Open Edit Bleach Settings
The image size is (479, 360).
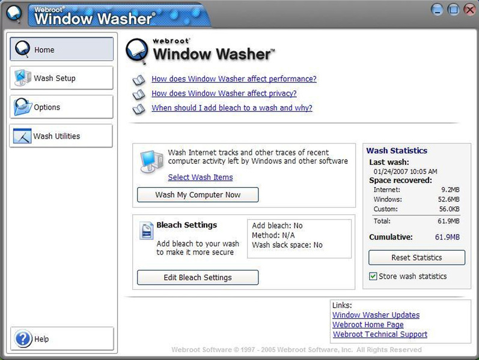[x=198, y=277]
